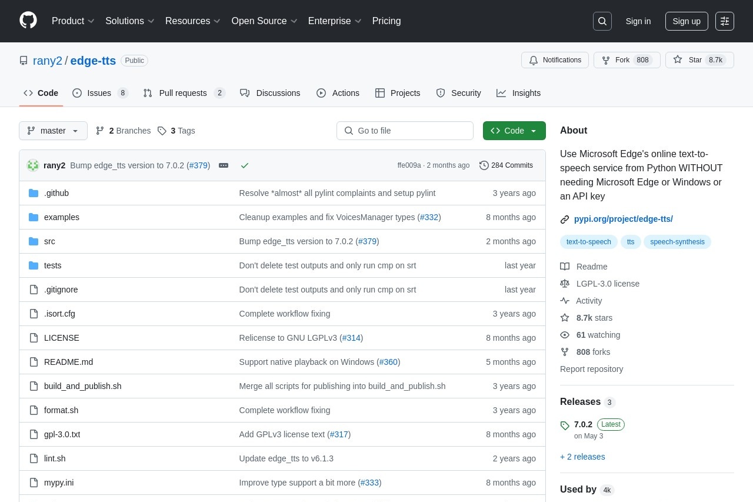Image resolution: width=753 pixels, height=502 pixels.
Task: Open the .github folder
Action: point(56,193)
